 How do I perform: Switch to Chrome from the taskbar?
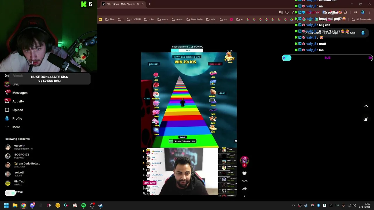point(23,205)
